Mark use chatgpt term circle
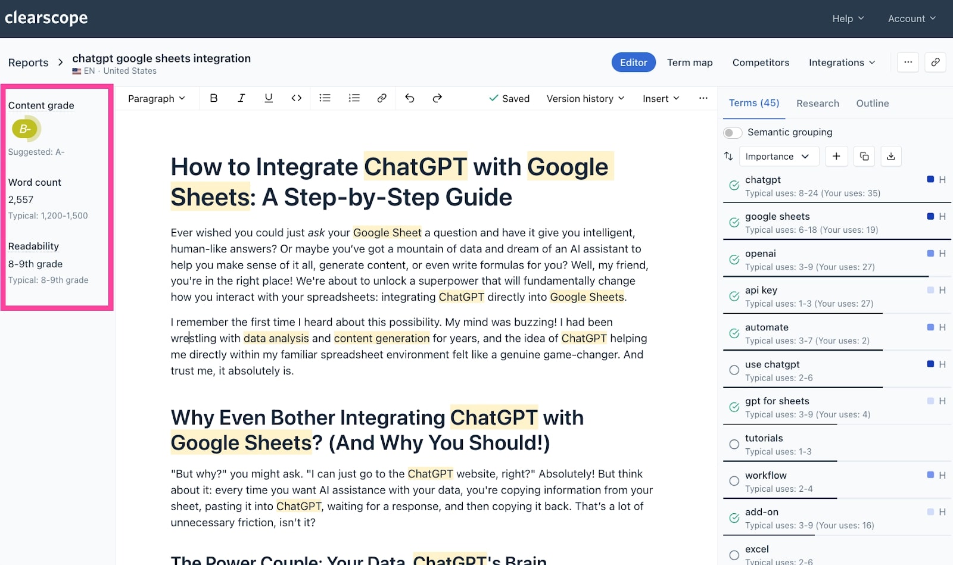Image resolution: width=953 pixels, height=565 pixels. pyautogui.click(x=734, y=370)
